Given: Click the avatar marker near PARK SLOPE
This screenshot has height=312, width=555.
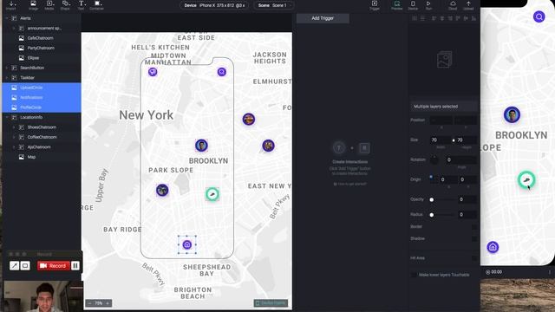Looking at the screenshot, I should pos(162,190).
